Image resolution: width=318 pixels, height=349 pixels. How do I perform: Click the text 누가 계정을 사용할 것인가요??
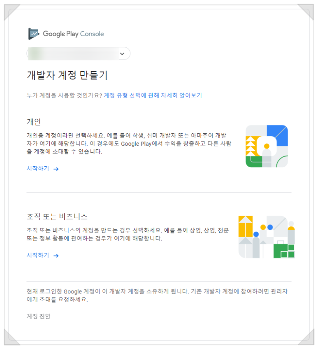[64, 95]
